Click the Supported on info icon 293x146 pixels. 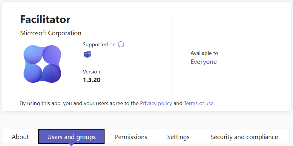point(121,44)
